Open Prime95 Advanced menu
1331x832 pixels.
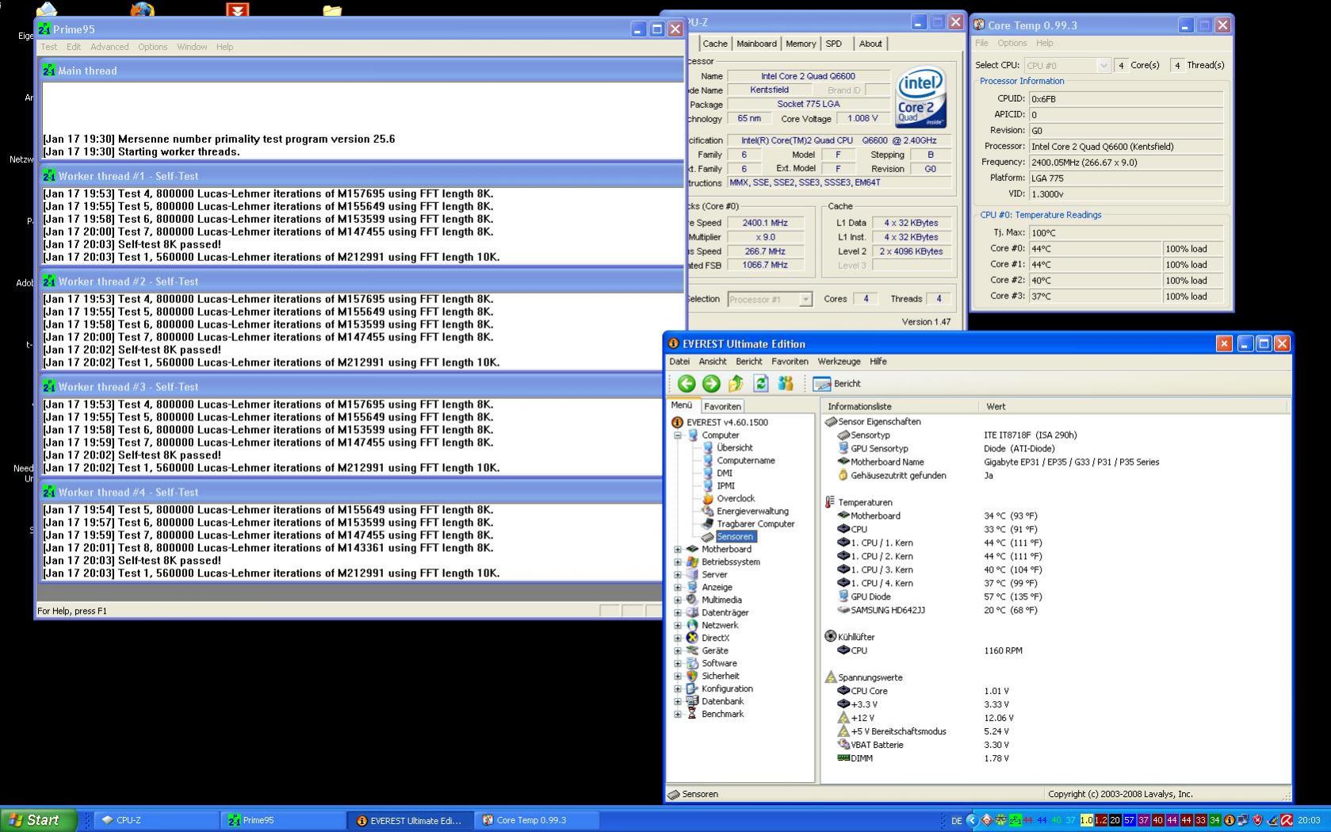pos(109,48)
